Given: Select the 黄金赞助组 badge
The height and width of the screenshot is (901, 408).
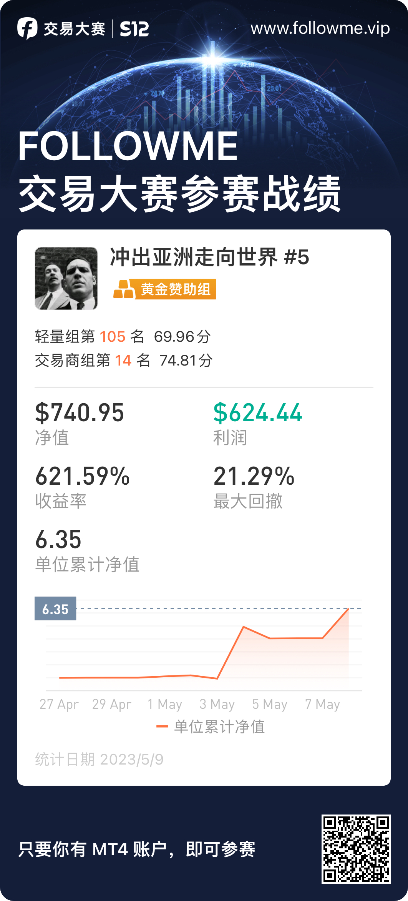Looking at the screenshot, I should click(x=164, y=289).
